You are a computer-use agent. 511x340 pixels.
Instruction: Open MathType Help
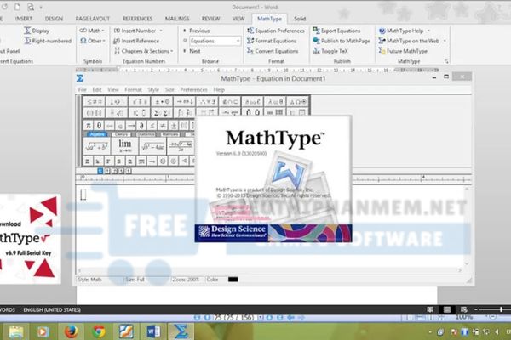coord(405,31)
